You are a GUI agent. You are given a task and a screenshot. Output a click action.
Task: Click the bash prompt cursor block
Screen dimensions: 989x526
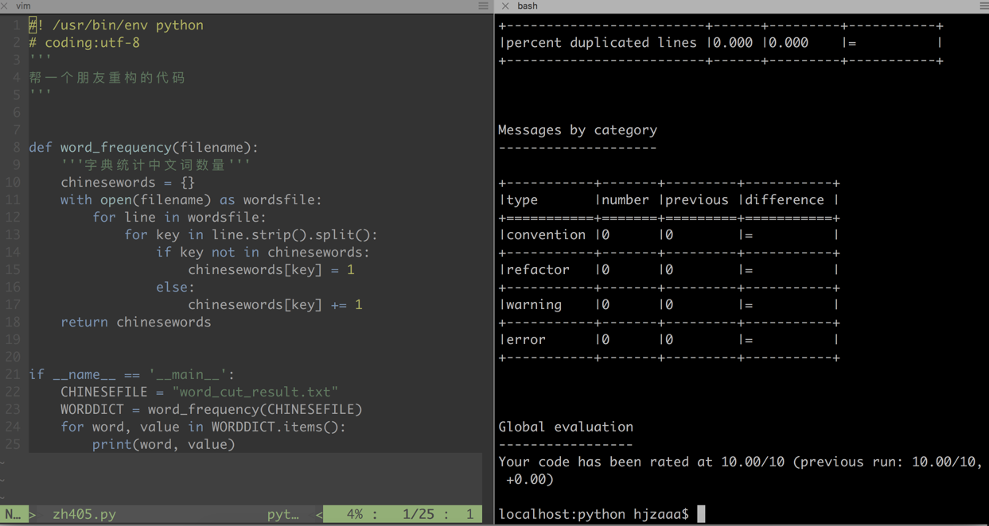[701, 514]
